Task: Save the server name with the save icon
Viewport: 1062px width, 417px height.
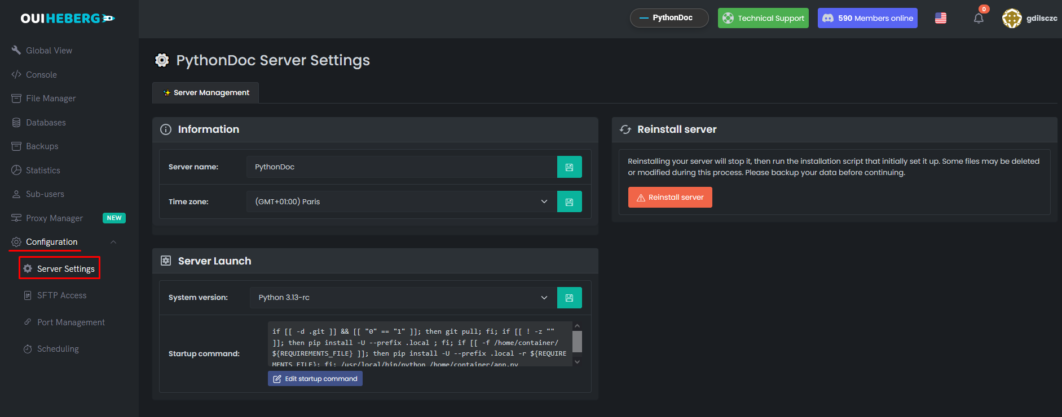Action: [x=569, y=167]
